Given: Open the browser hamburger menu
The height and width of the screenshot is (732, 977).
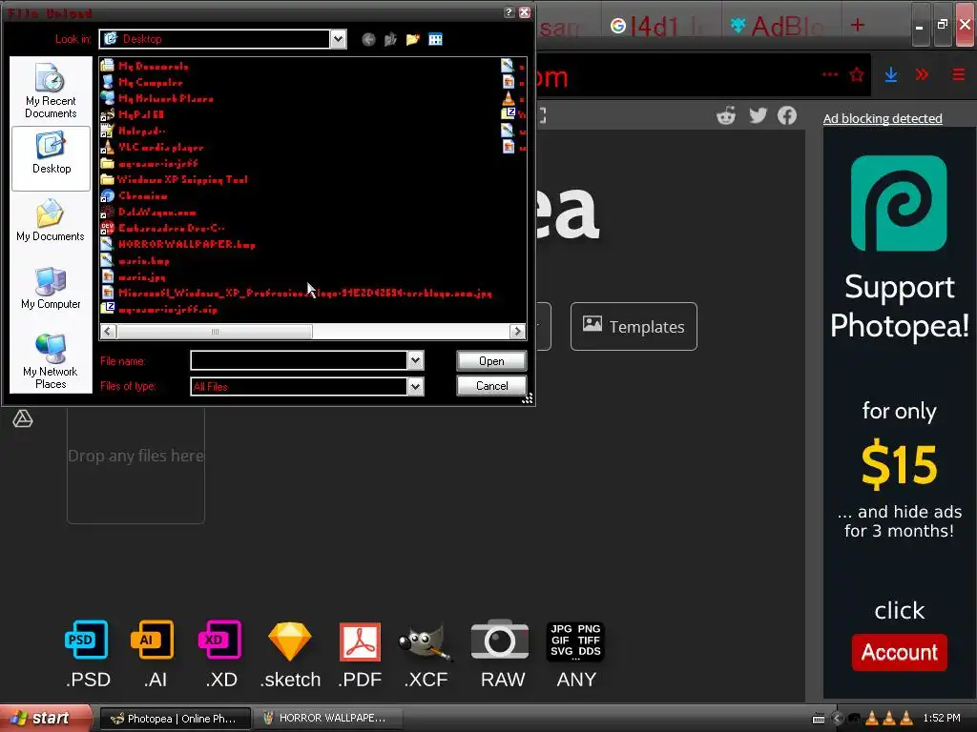Looking at the screenshot, I should click(958, 75).
